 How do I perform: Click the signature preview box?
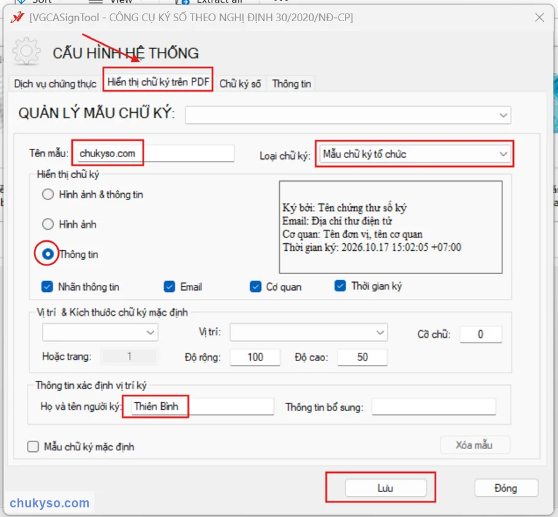tap(391, 227)
